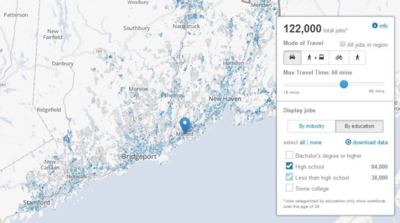
Task: Click the New Canaan map label
Action: (x=50, y=165)
